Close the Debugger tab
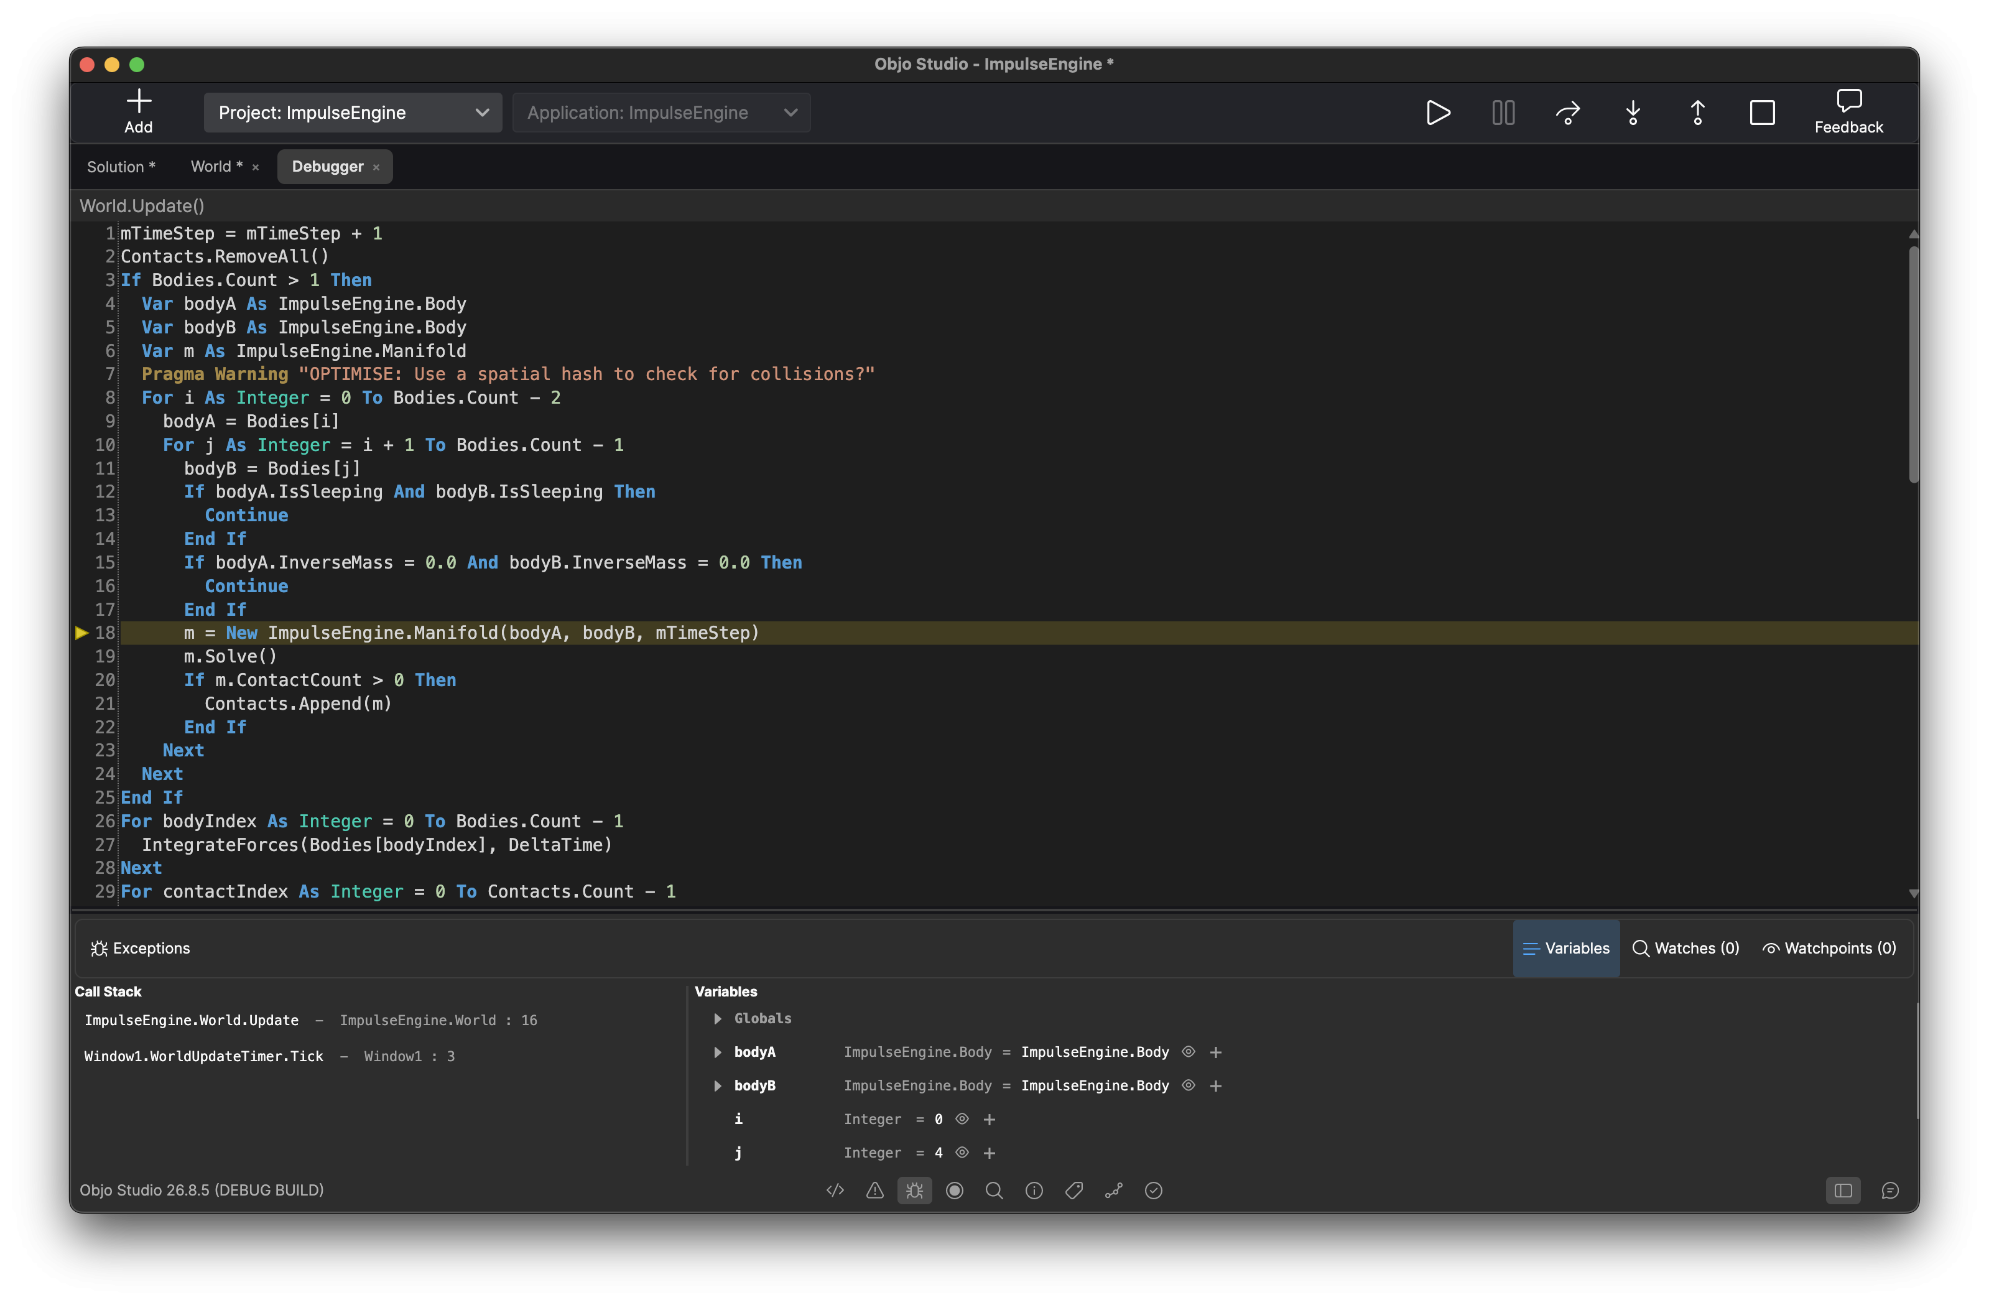 click(376, 167)
